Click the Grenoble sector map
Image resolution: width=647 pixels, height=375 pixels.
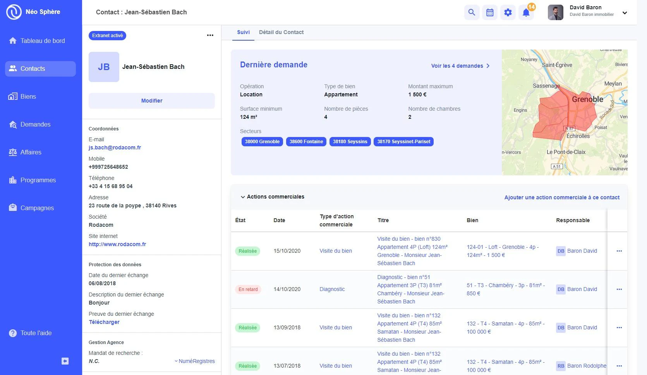pyautogui.click(x=565, y=112)
